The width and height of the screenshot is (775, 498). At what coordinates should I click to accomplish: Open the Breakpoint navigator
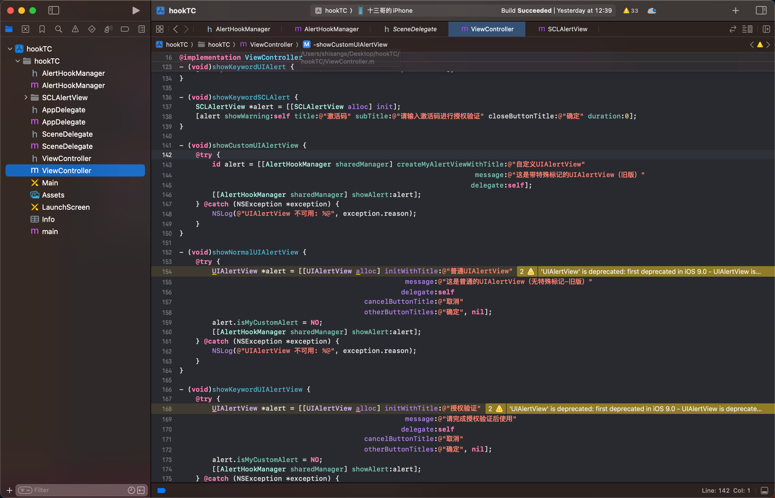point(125,29)
